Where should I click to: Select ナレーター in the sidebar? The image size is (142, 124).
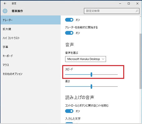click(30, 20)
